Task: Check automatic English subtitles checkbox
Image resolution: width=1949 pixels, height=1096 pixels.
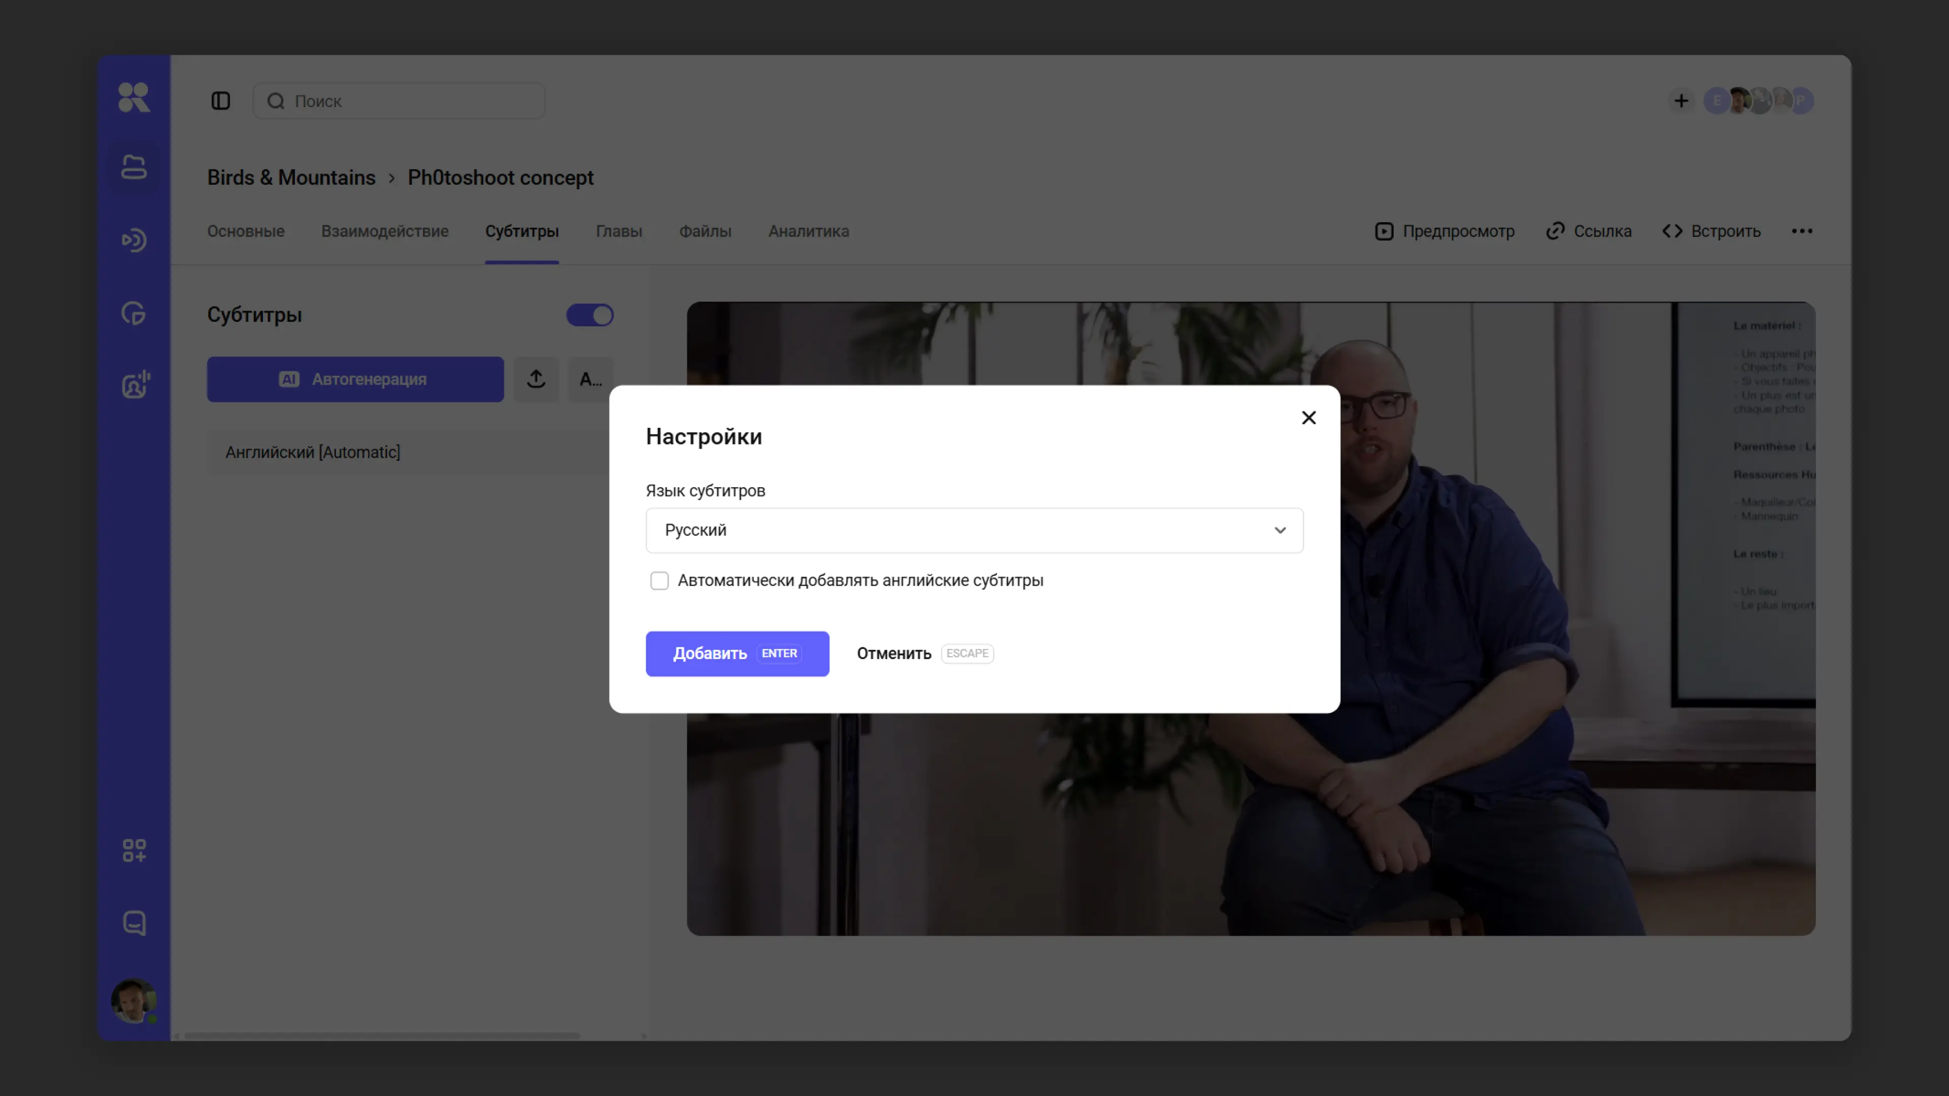Action: (x=659, y=580)
